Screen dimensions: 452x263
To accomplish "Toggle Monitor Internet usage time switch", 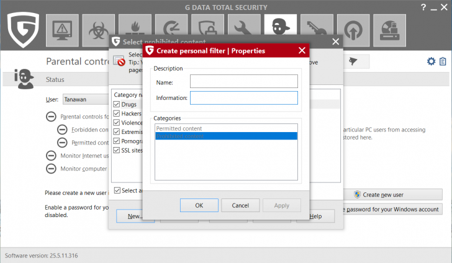I will point(51,156).
